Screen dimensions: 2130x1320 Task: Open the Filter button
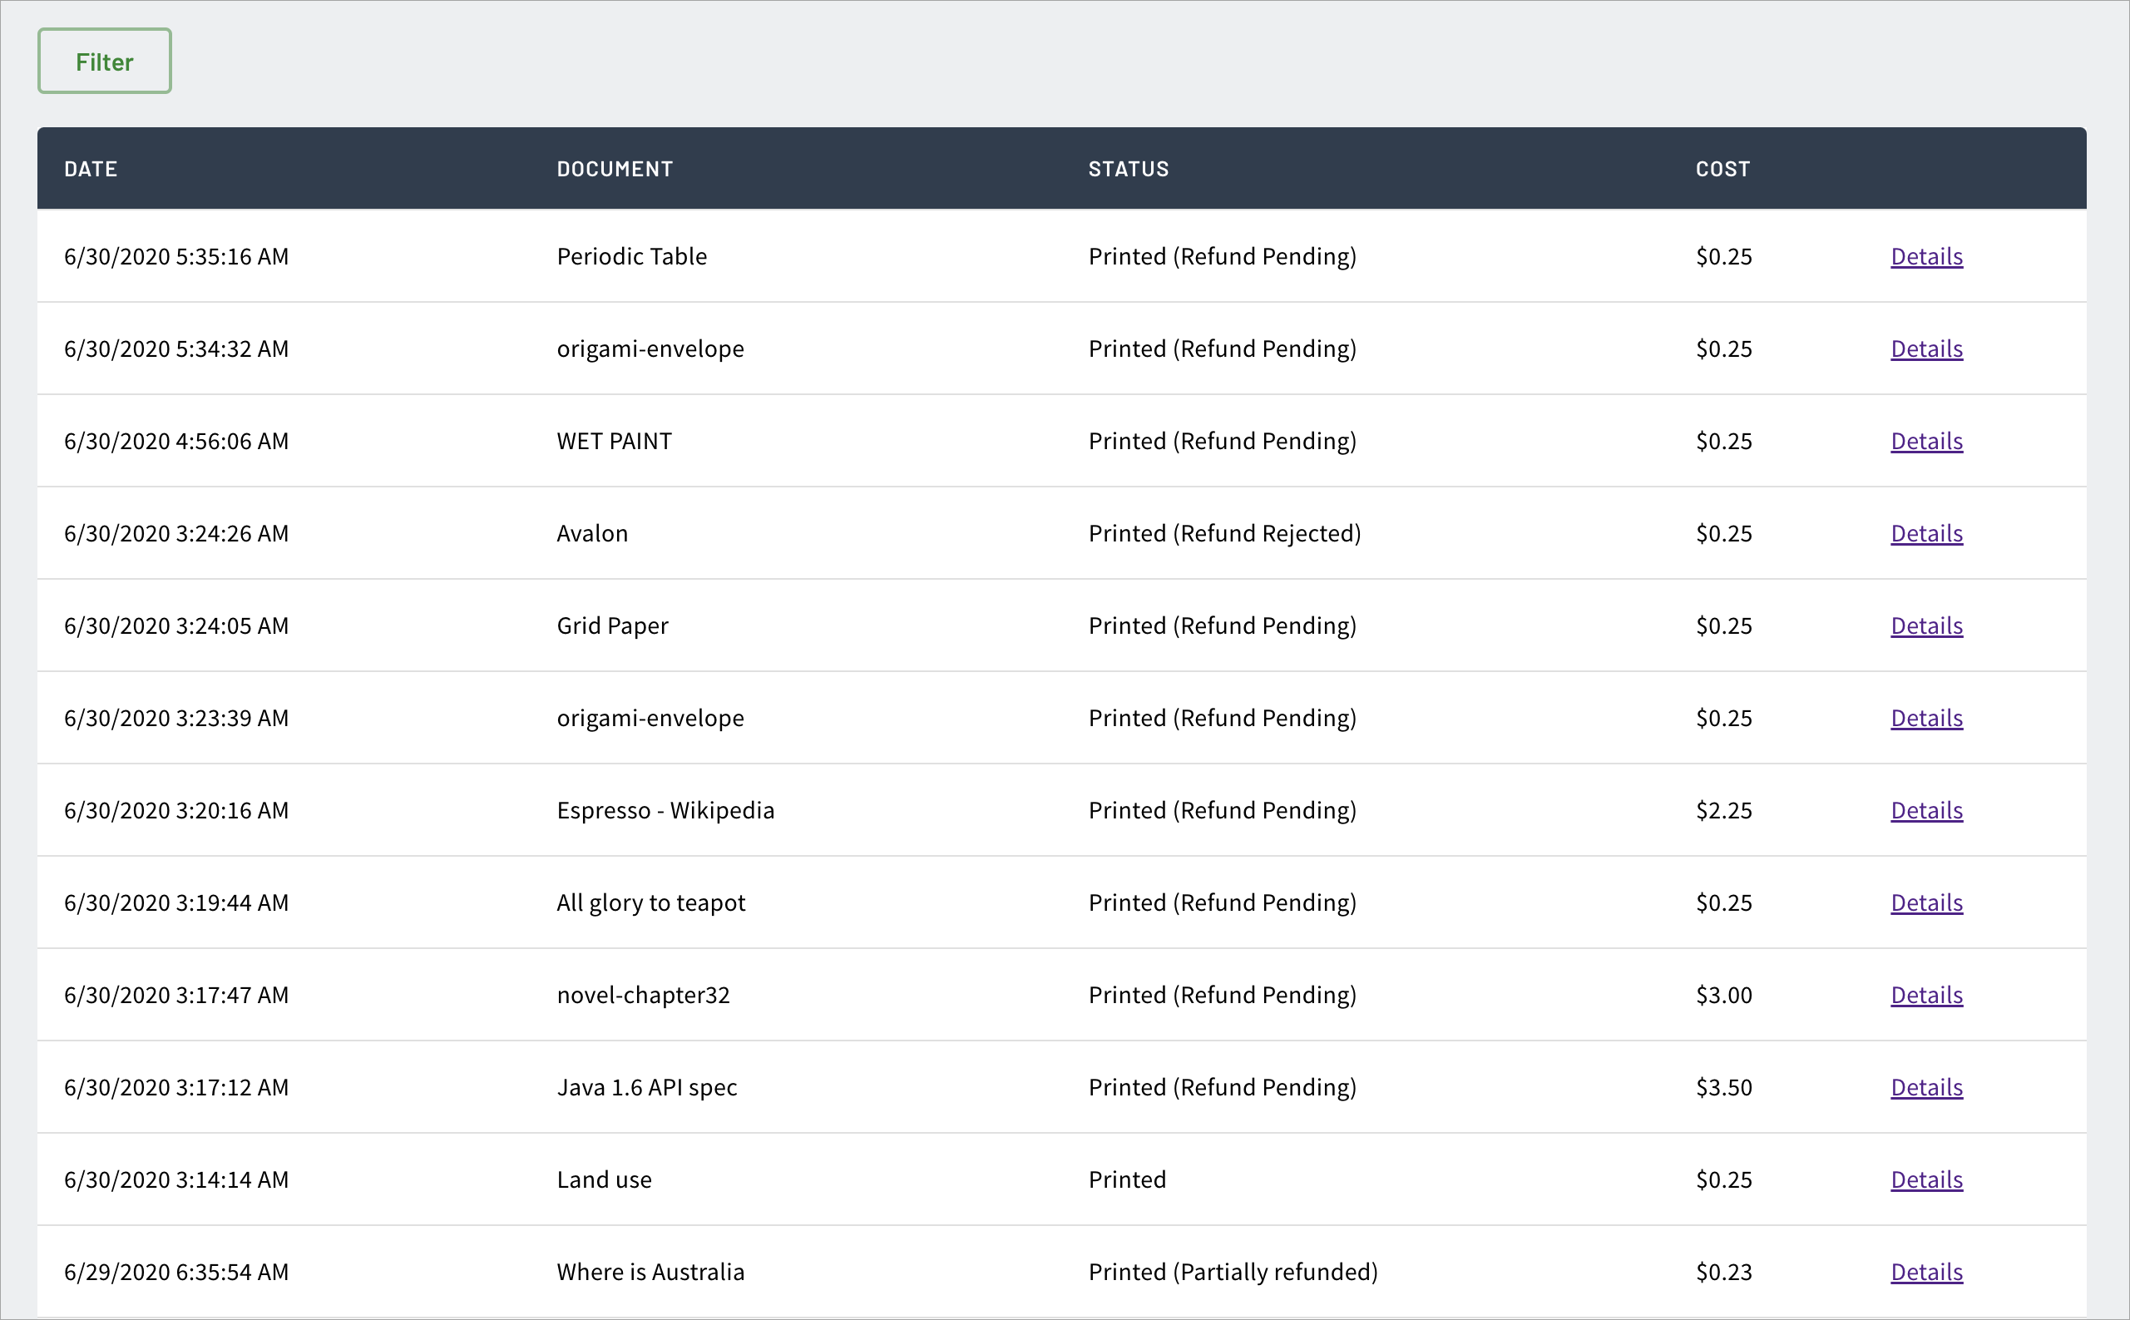tap(104, 61)
